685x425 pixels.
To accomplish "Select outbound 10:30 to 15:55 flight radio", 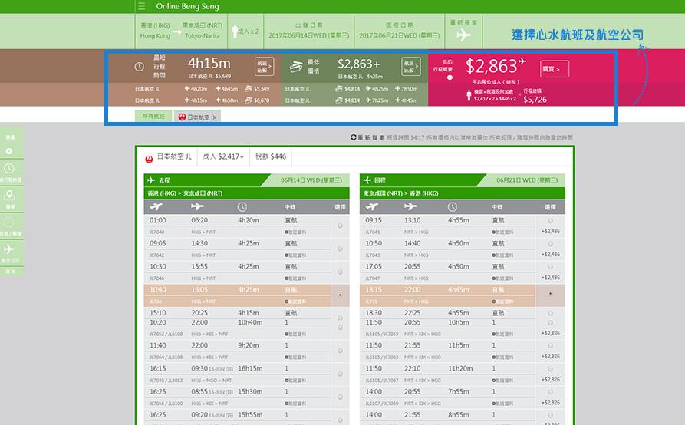I will pyautogui.click(x=340, y=272).
